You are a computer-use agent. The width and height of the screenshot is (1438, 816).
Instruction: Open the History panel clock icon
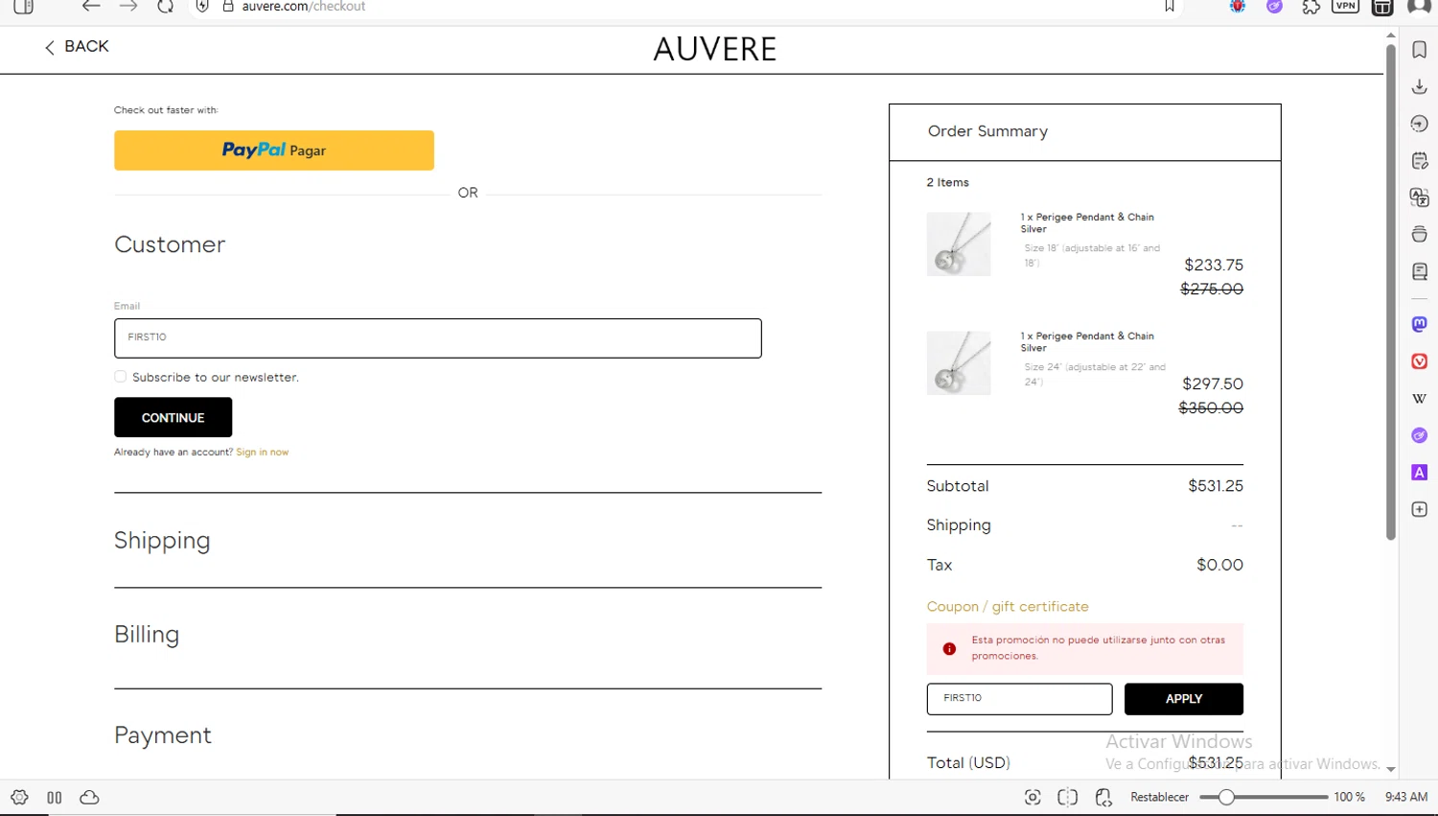point(1420,124)
